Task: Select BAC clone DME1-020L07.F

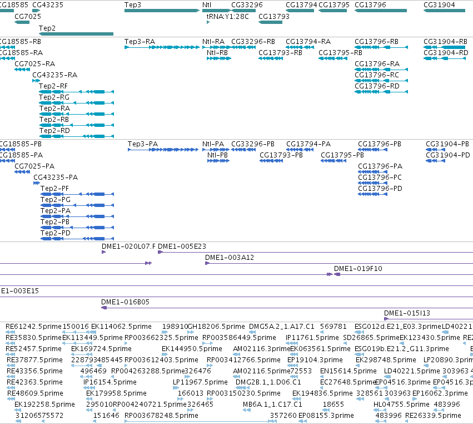Action: 128,246
